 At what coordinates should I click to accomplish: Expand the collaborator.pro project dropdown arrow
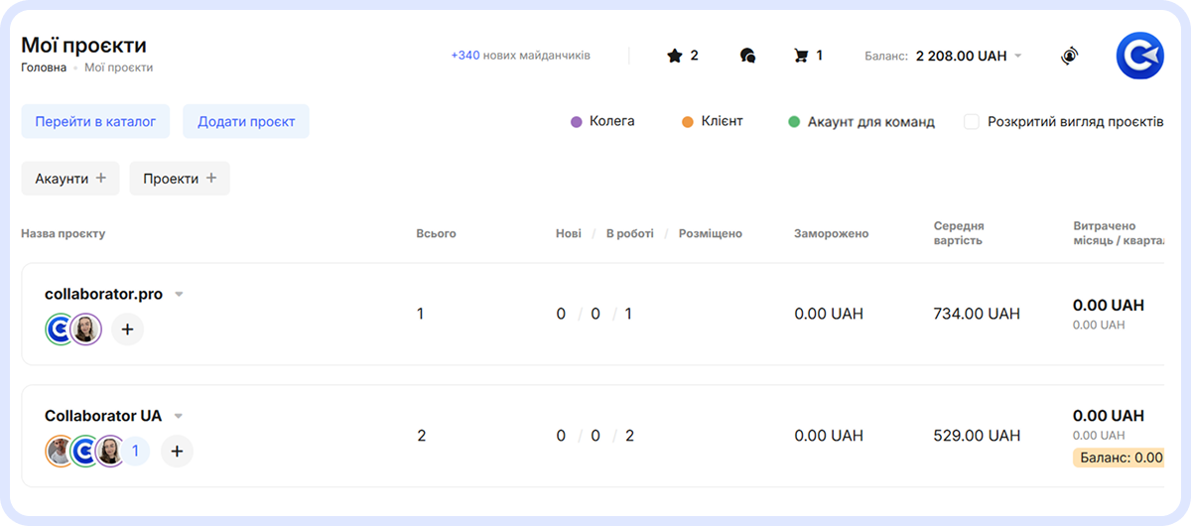point(180,295)
